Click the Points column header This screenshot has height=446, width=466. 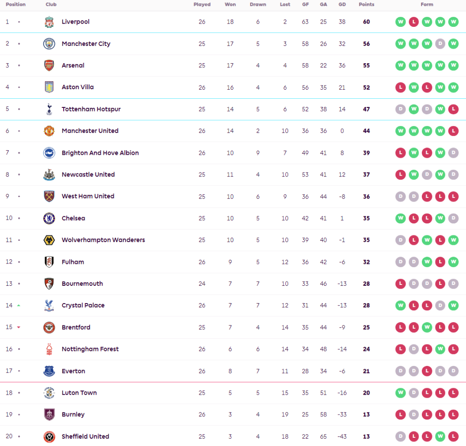(366, 5)
